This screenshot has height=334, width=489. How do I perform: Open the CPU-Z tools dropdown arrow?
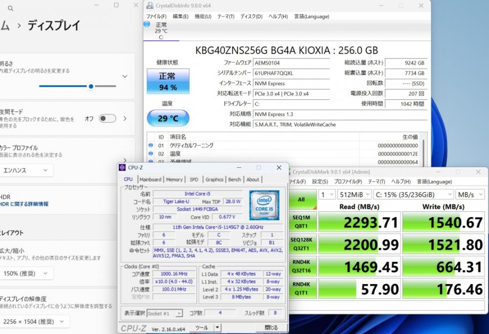point(218,328)
